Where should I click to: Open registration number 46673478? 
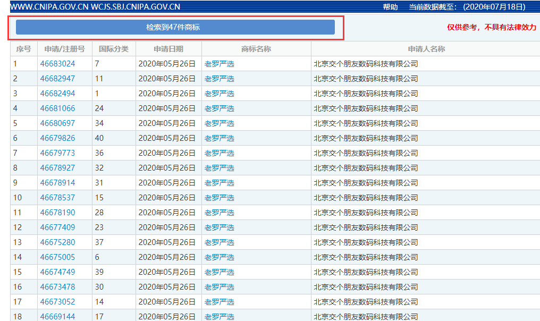57,287
